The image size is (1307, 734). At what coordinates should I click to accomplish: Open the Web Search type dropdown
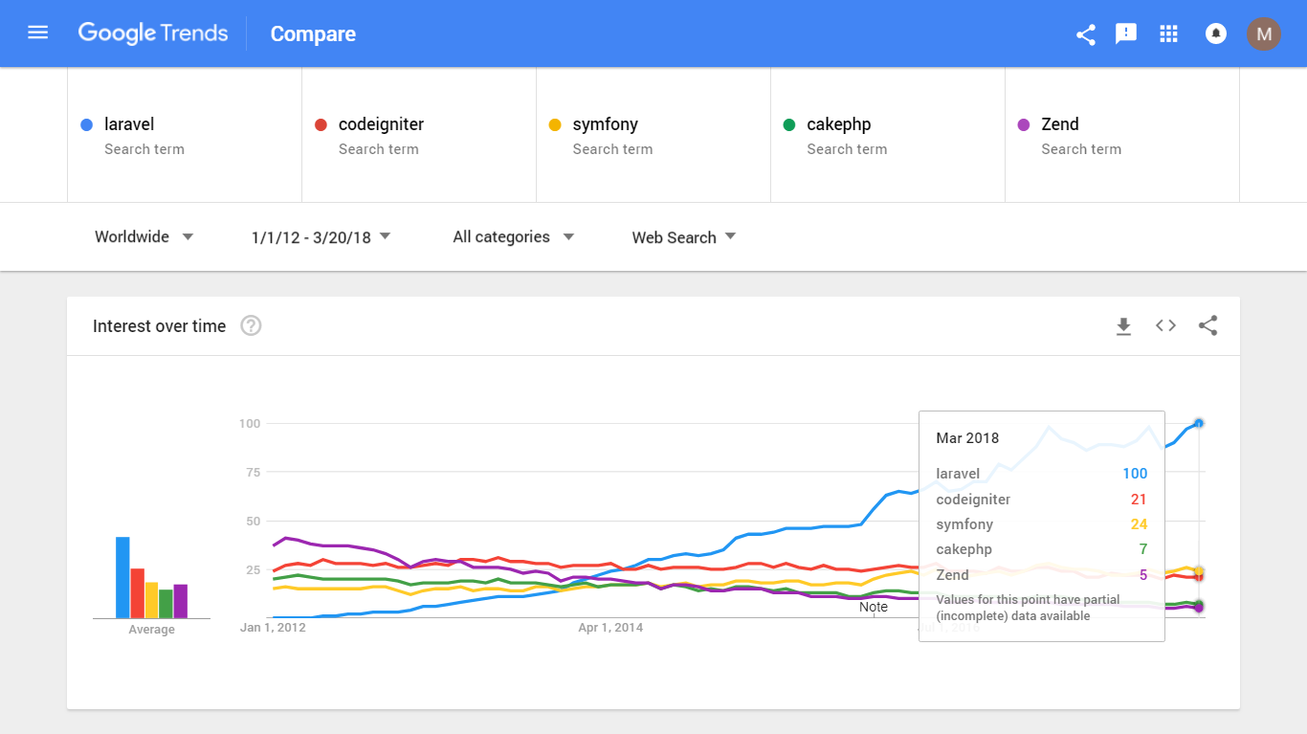click(684, 236)
